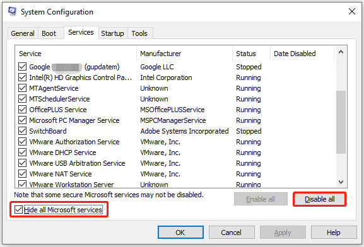Click the Stopped status of Google gupdatem
Screen dimensions: 364x247
click(x=249, y=67)
